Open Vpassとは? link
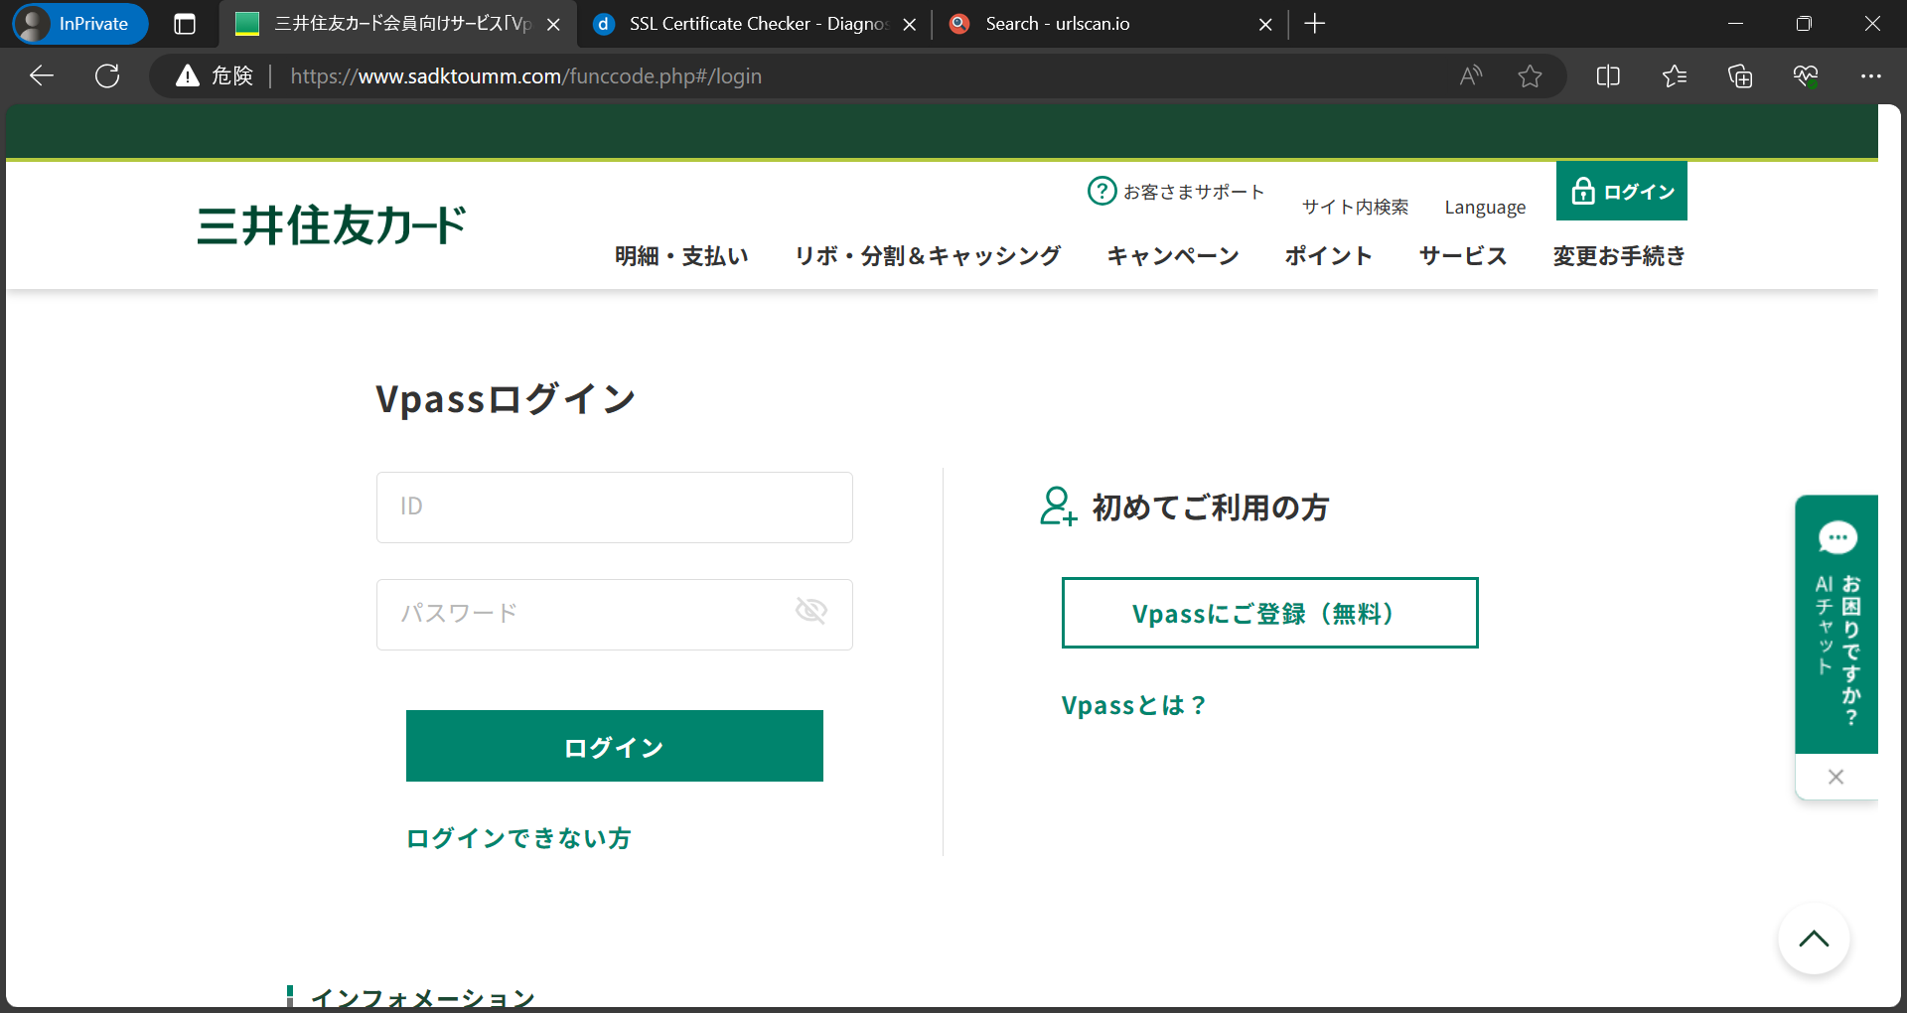 coord(1134,705)
